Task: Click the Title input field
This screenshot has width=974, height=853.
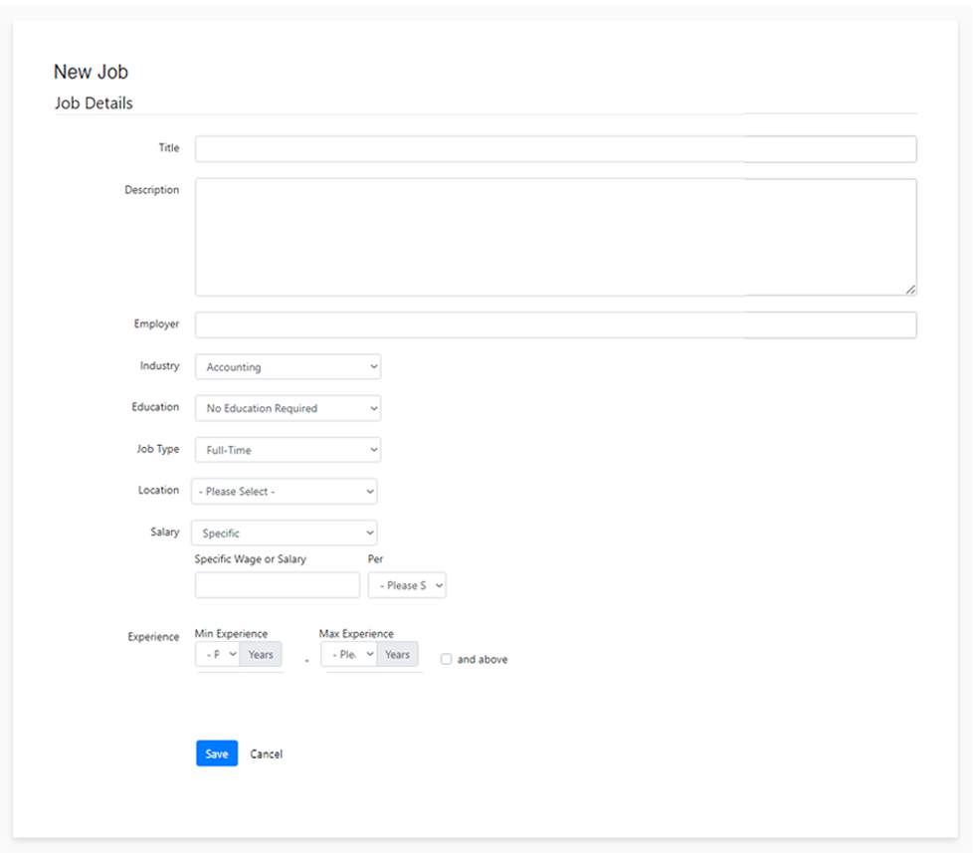Action: point(555,149)
